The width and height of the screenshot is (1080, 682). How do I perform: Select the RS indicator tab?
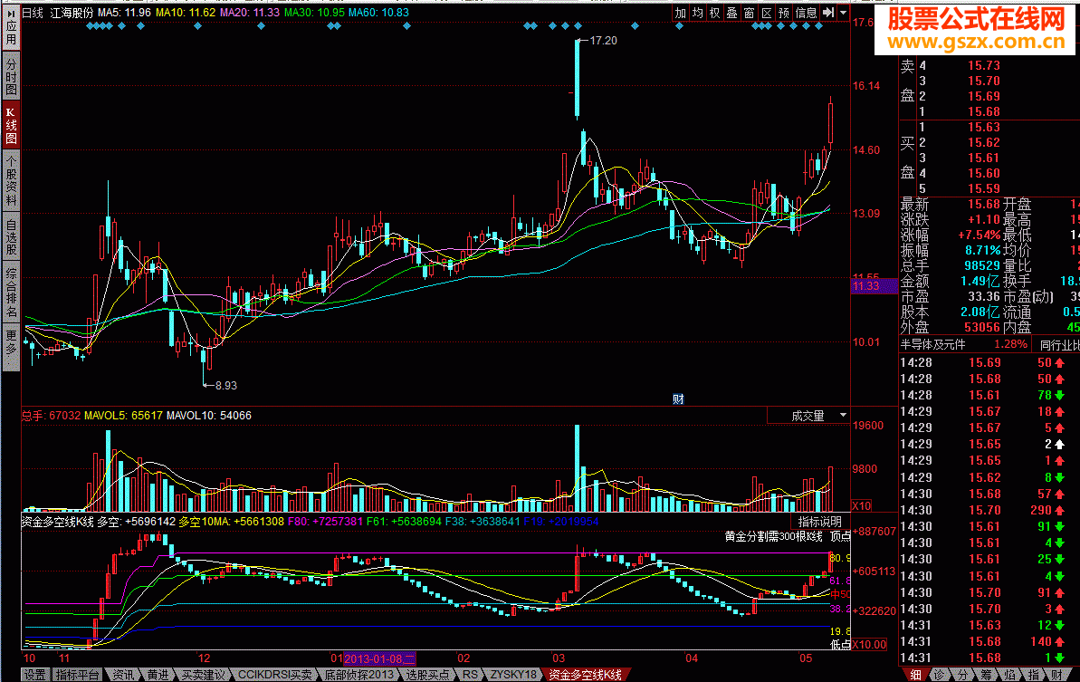point(470,675)
